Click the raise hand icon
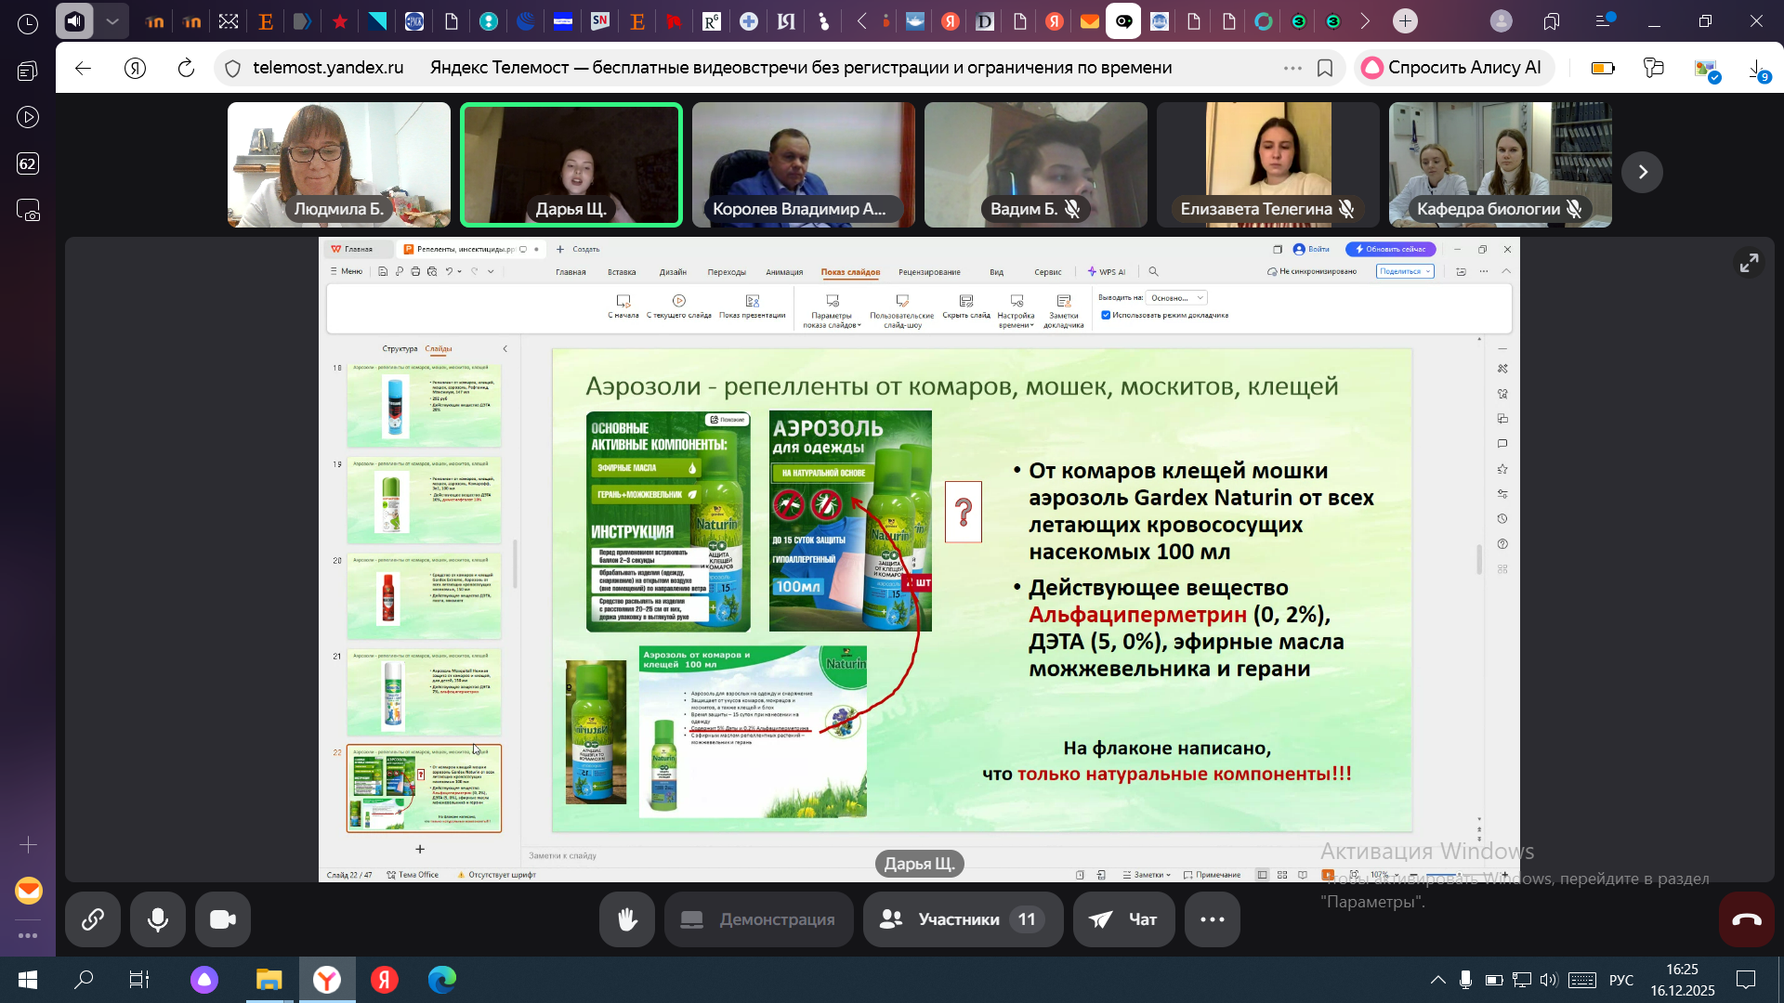This screenshot has height=1003, width=1784. pyautogui.click(x=627, y=919)
